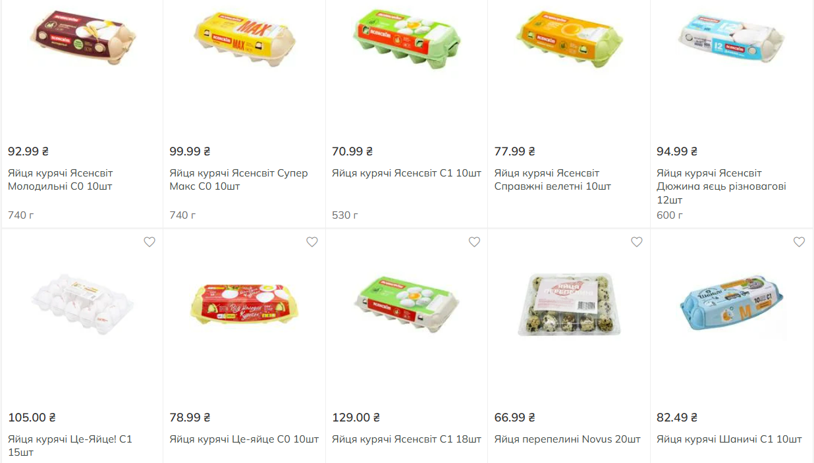This screenshot has width=814, height=463.
Task: View green Ясенсвіт С1 10шт carton image
Action: 407,38
